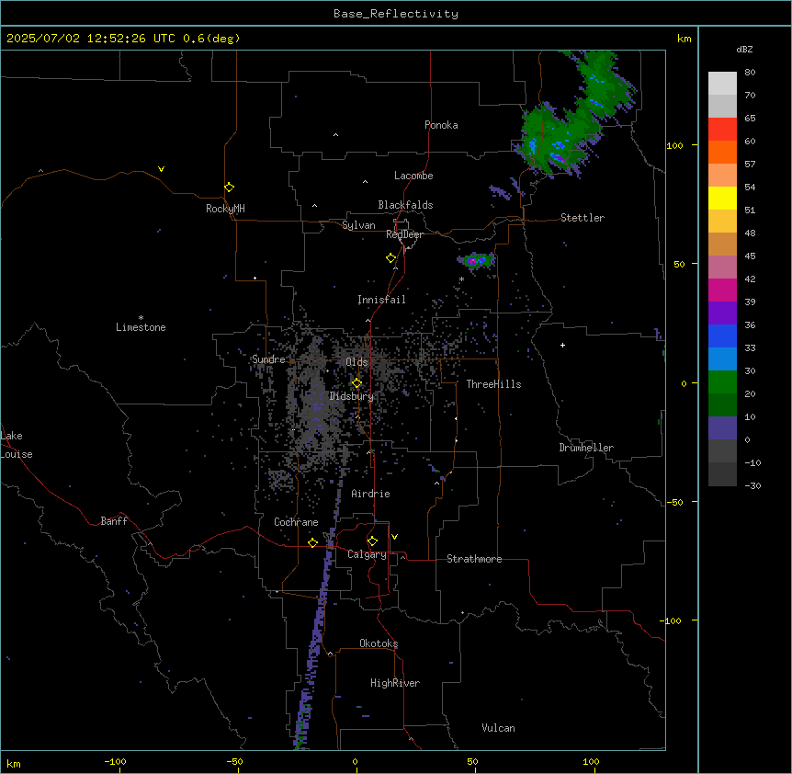This screenshot has width=792, height=774.
Task: Click the -30 value at the legend bottom
Action: click(x=752, y=486)
